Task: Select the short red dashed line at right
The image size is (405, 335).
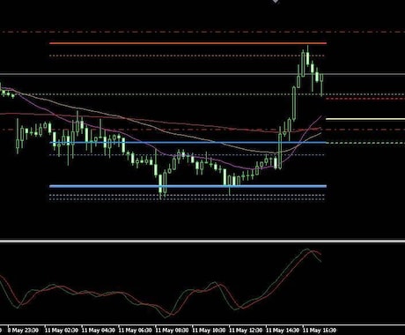Action: 365,99
